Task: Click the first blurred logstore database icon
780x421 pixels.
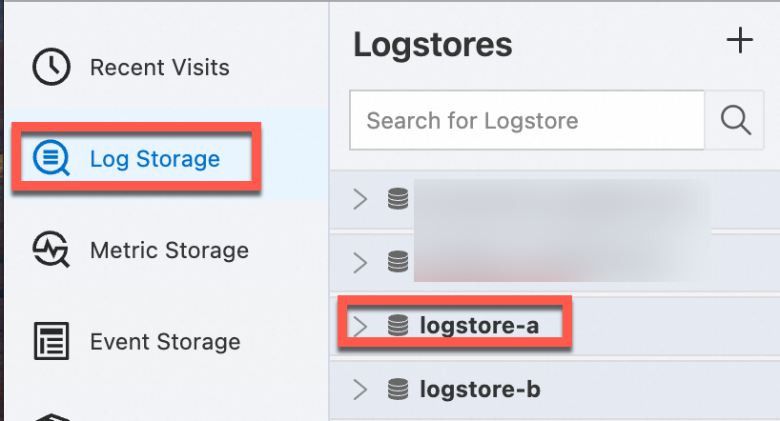Action: tap(398, 198)
